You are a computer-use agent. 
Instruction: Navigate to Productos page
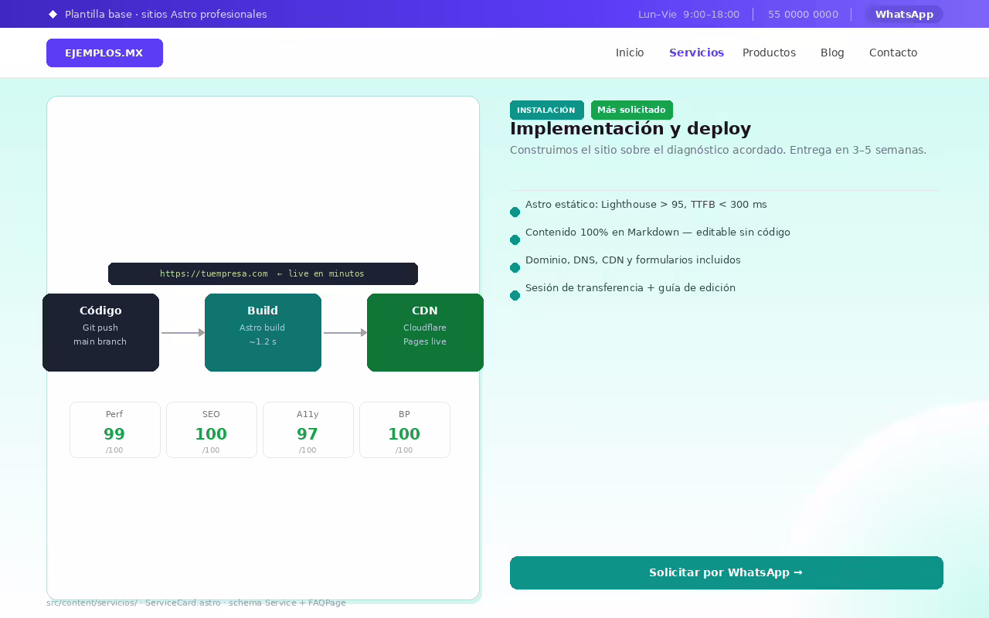(769, 53)
